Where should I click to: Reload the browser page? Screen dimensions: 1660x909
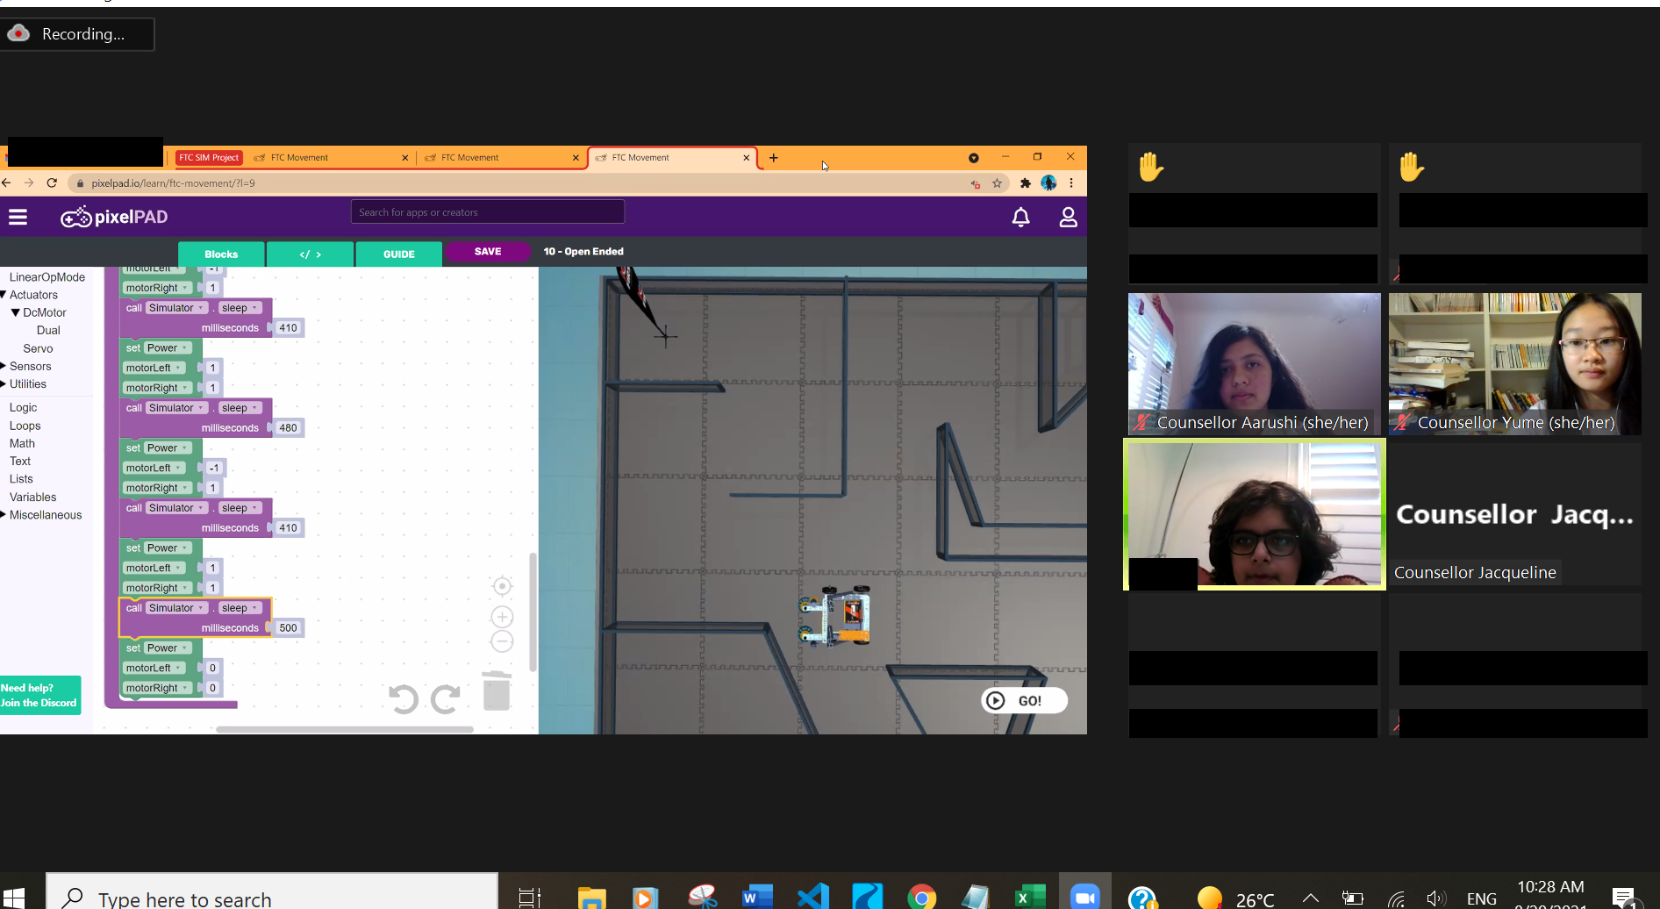[x=52, y=183]
